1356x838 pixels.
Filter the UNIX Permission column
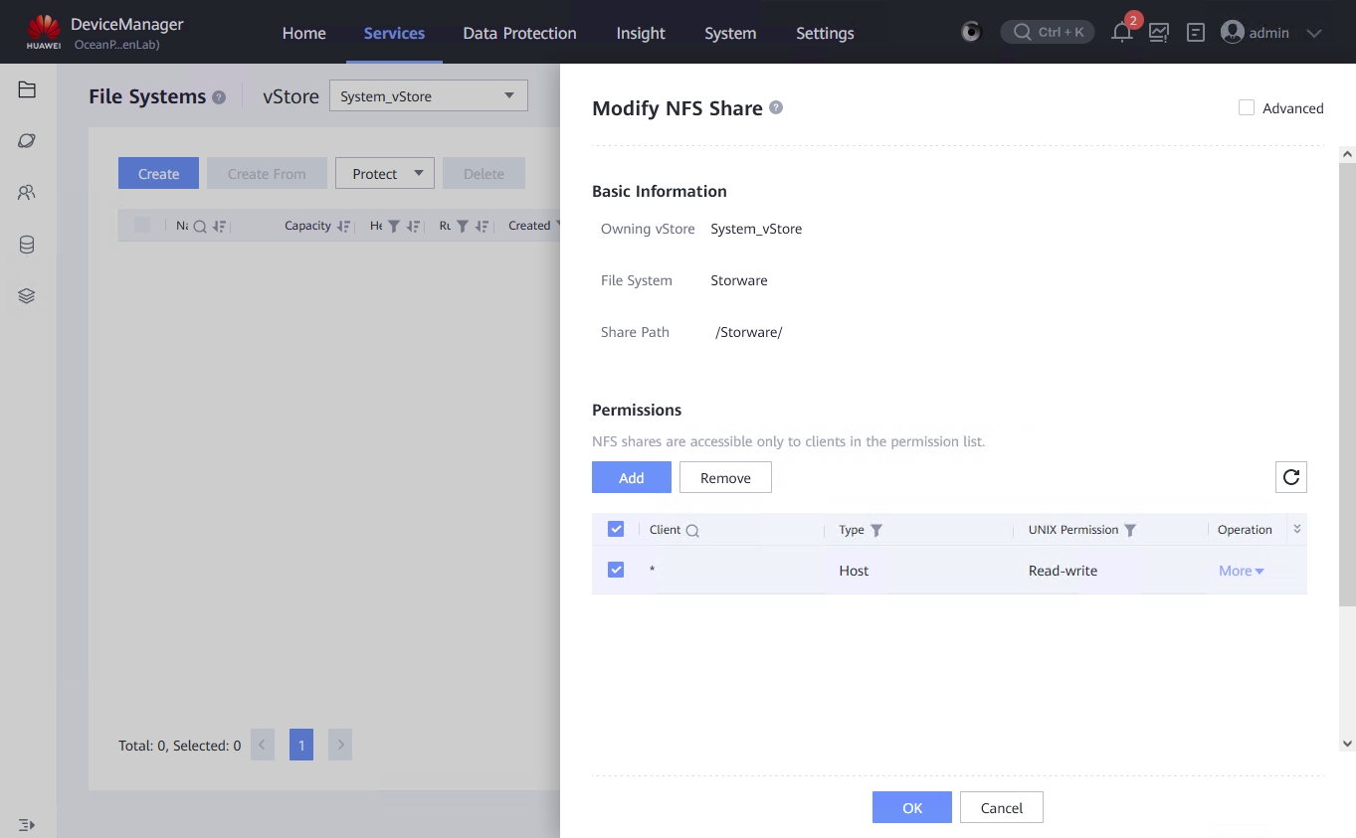(1130, 531)
